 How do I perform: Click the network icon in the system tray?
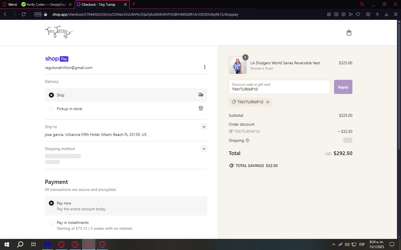click(x=354, y=244)
